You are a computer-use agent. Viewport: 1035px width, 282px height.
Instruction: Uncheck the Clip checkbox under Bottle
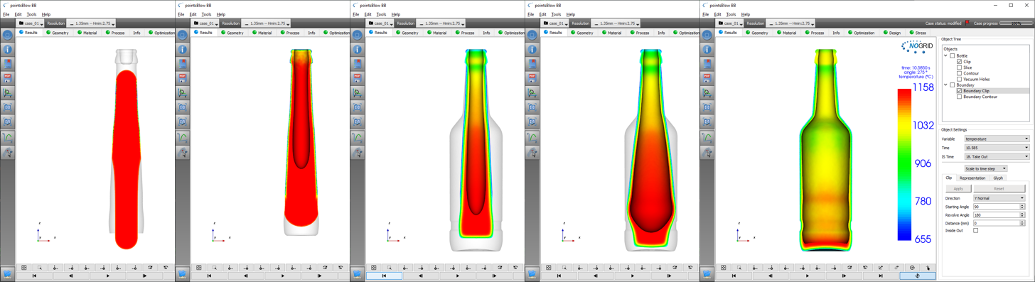tap(959, 62)
